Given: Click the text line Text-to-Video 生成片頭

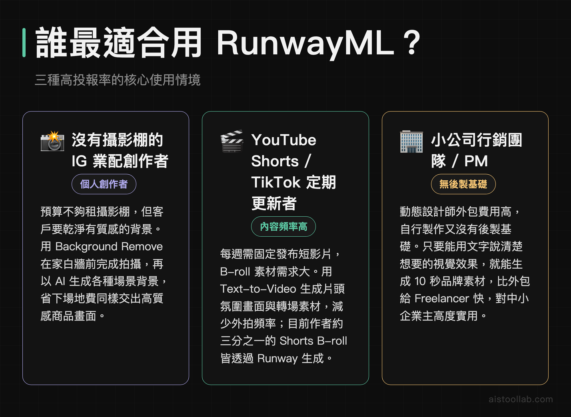Looking at the screenshot, I should click(x=282, y=289).
